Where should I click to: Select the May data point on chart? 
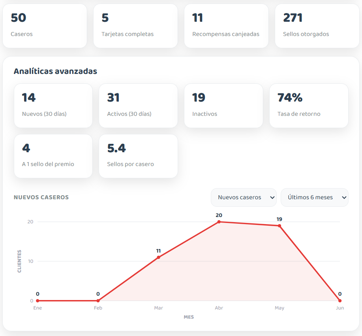(279, 226)
